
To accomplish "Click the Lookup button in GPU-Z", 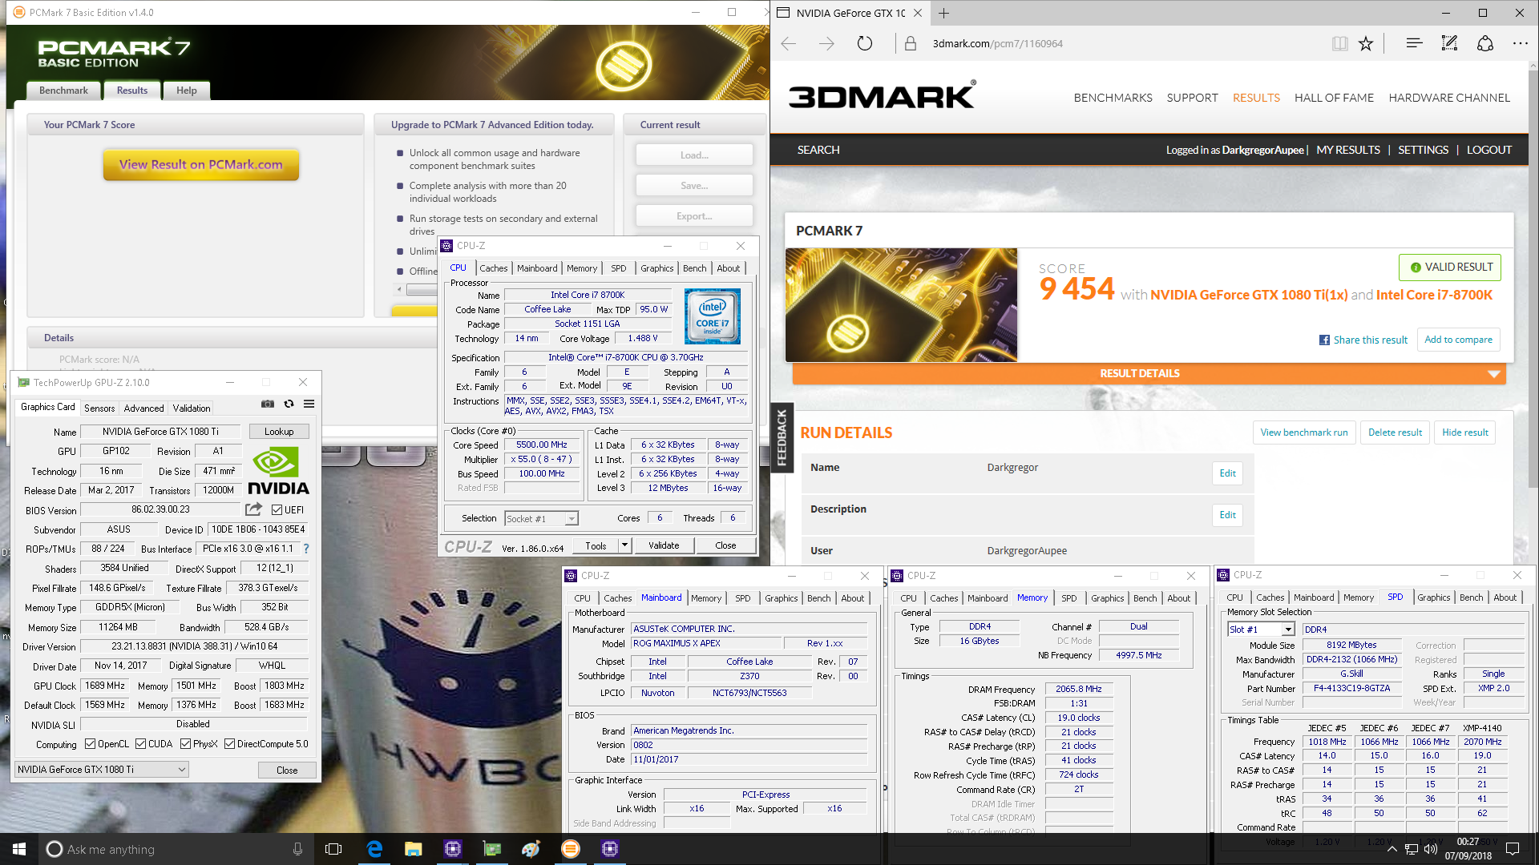I will tap(279, 432).
